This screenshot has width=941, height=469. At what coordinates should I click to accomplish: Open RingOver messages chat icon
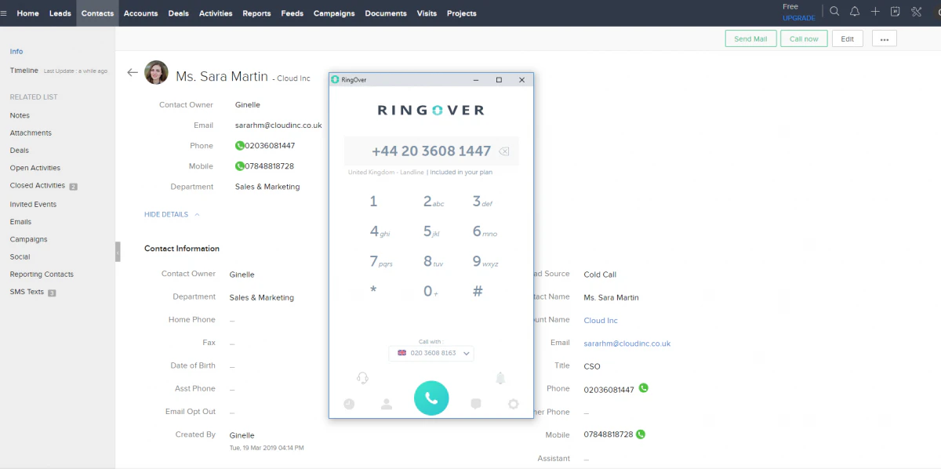tap(476, 404)
